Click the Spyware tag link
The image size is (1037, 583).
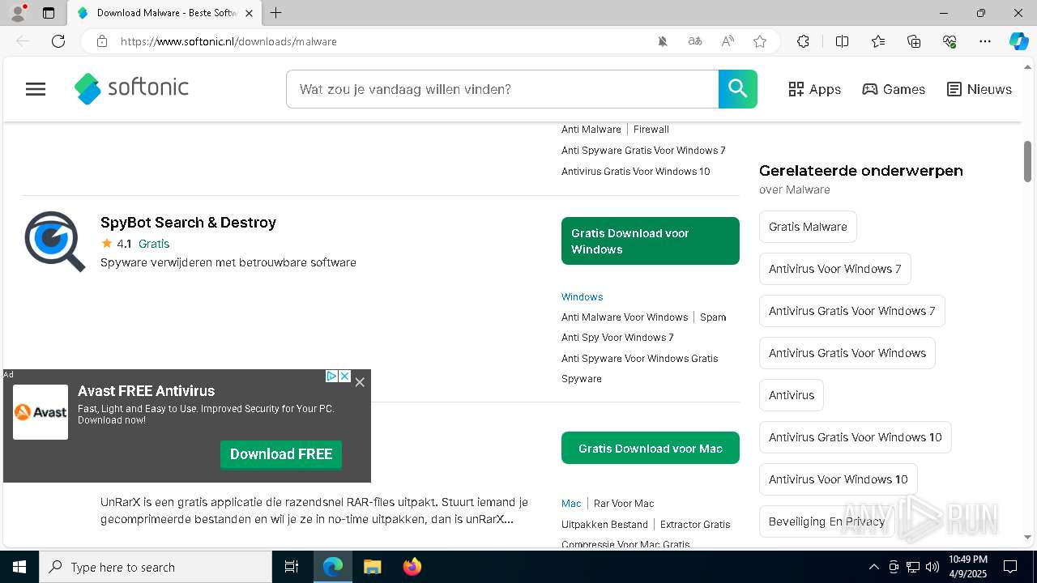click(582, 379)
